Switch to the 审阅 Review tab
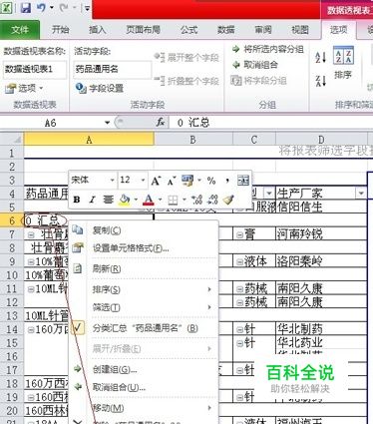 point(263,30)
